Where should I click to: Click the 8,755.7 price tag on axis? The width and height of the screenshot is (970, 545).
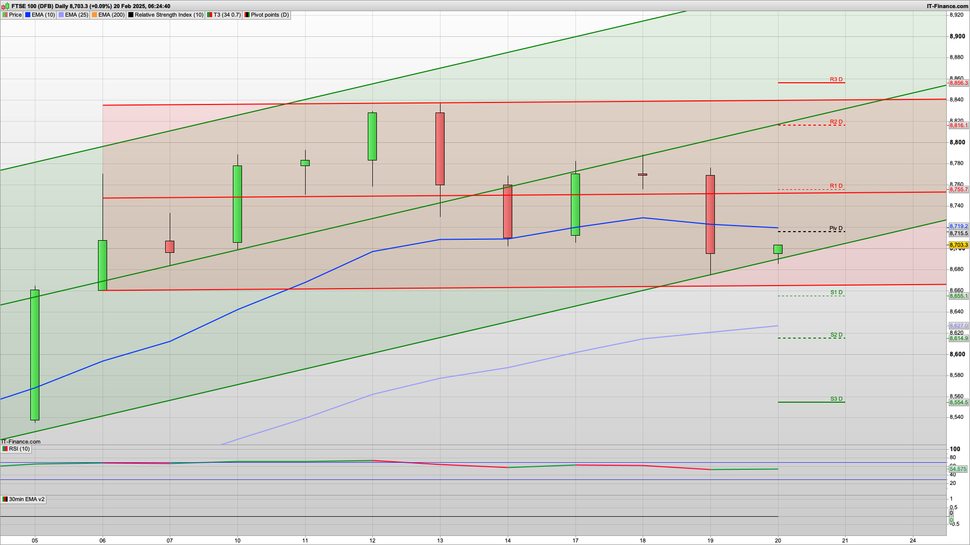click(x=958, y=189)
